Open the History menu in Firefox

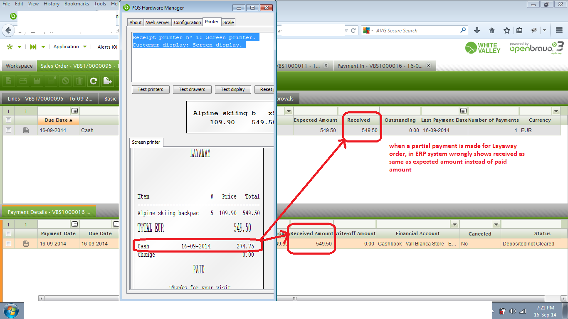pyautogui.click(x=52, y=4)
